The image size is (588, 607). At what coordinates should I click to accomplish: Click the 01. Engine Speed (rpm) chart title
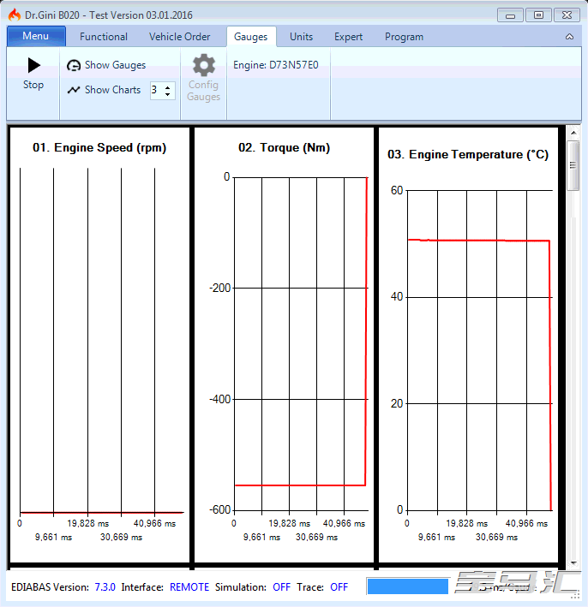tap(99, 147)
